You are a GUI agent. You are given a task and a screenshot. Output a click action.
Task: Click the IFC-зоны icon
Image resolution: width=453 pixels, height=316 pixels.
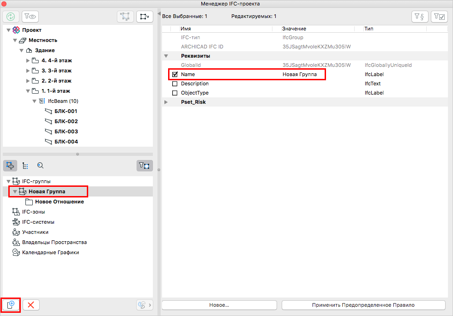tap(16, 212)
